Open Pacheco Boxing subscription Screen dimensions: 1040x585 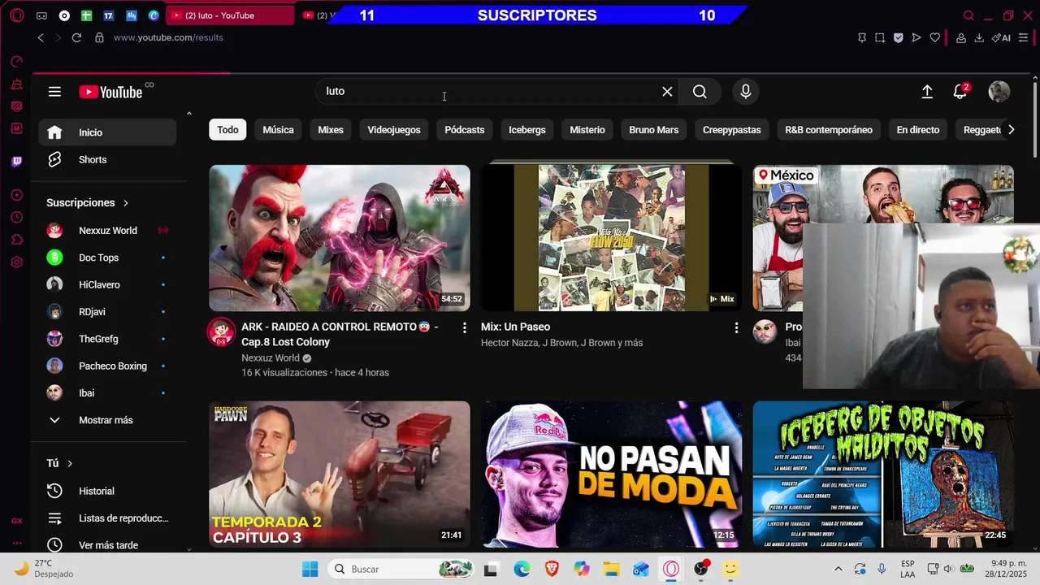point(107,366)
